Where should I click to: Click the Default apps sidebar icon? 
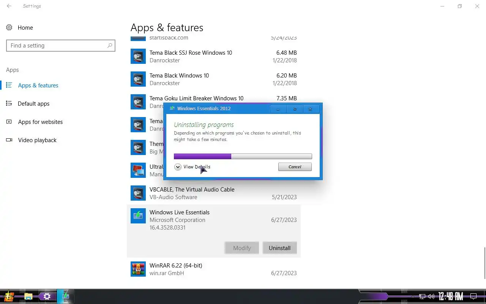pyautogui.click(x=9, y=103)
